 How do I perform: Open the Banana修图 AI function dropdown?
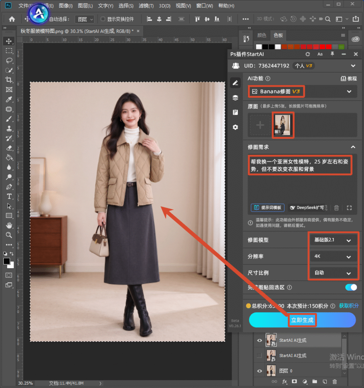point(303,92)
